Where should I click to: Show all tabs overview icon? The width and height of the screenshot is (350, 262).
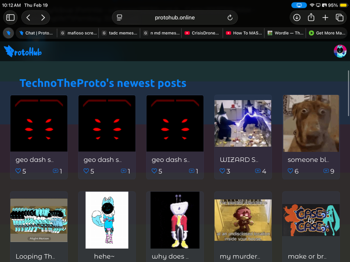click(x=339, y=18)
